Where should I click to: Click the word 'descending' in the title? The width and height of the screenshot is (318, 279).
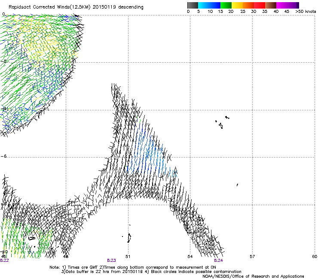pyautogui.click(x=131, y=7)
